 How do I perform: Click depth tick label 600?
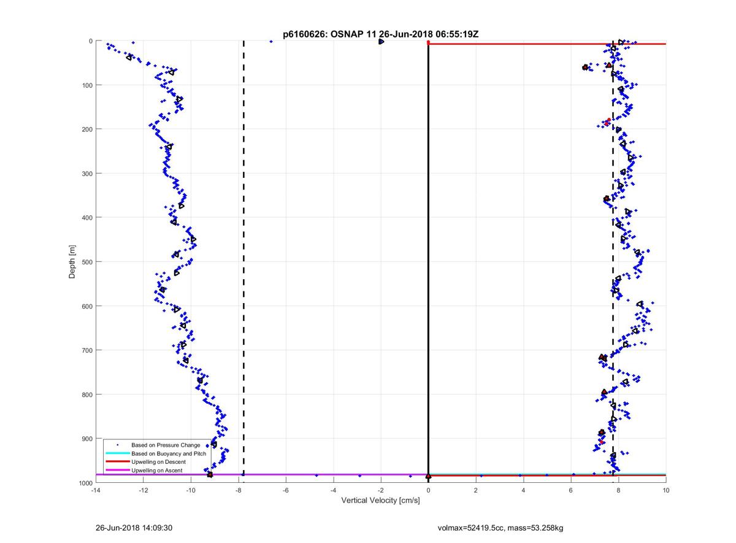[x=87, y=306]
